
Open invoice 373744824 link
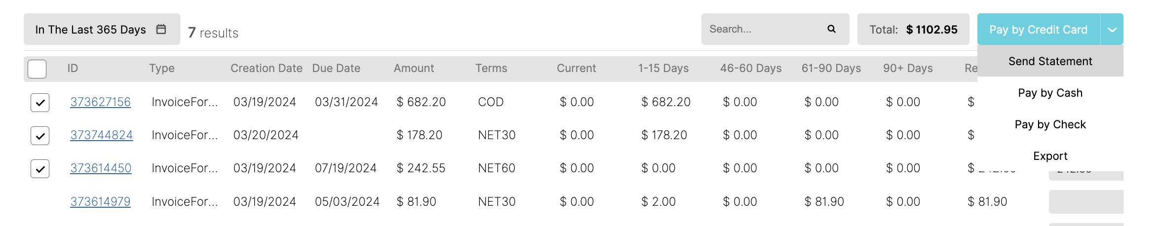tap(101, 135)
